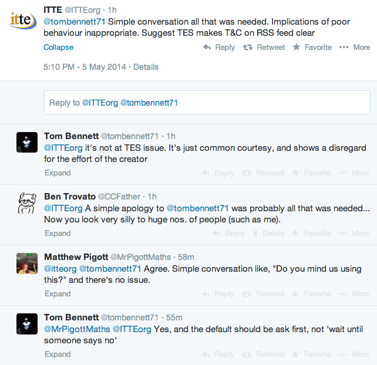Open @CCFather profile handle

pos(119,197)
